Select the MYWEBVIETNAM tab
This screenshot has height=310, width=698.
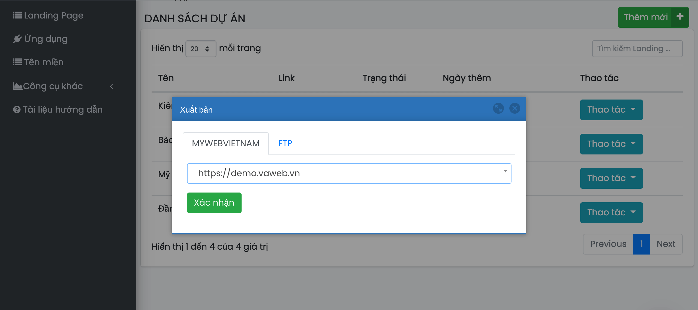(x=225, y=143)
